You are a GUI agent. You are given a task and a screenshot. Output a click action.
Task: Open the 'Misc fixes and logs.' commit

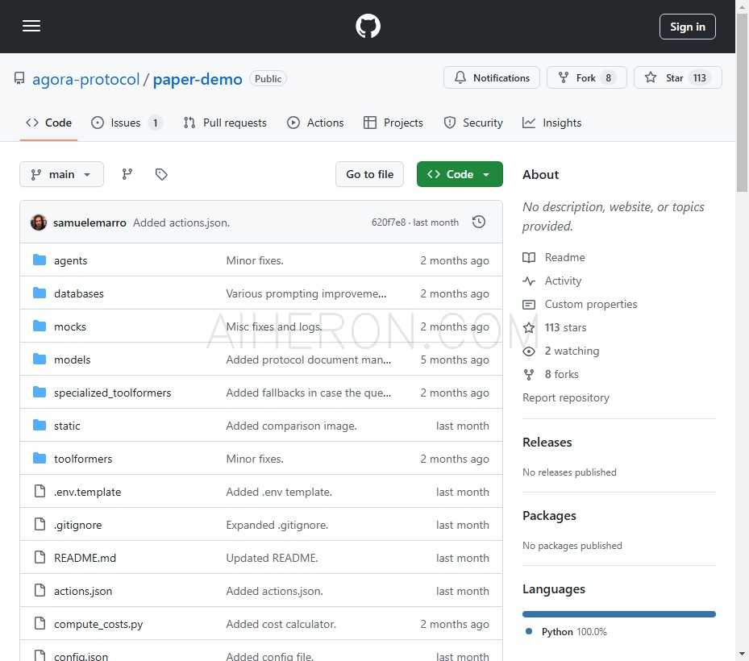(x=273, y=326)
